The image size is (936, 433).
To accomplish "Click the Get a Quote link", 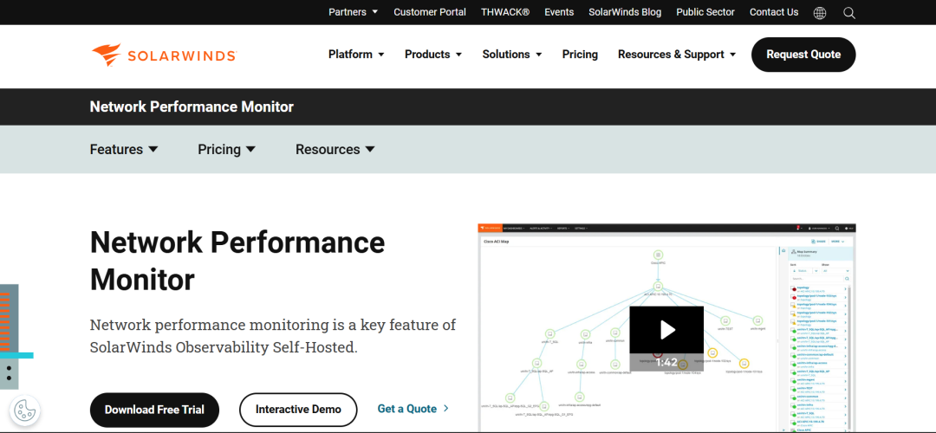I will [413, 409].
